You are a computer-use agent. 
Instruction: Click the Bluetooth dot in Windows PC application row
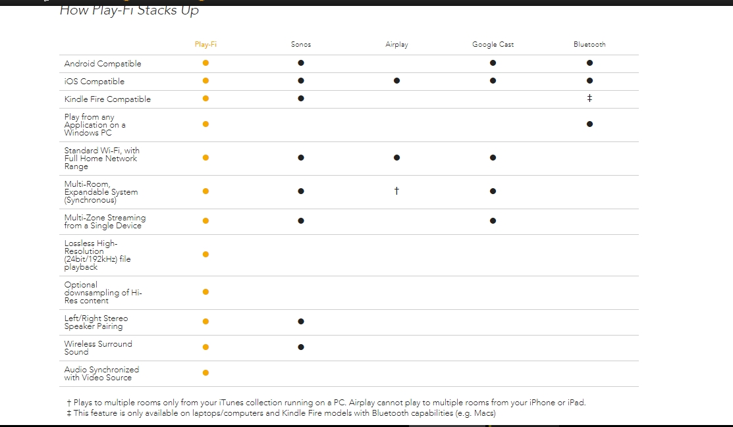pos(589,124)
